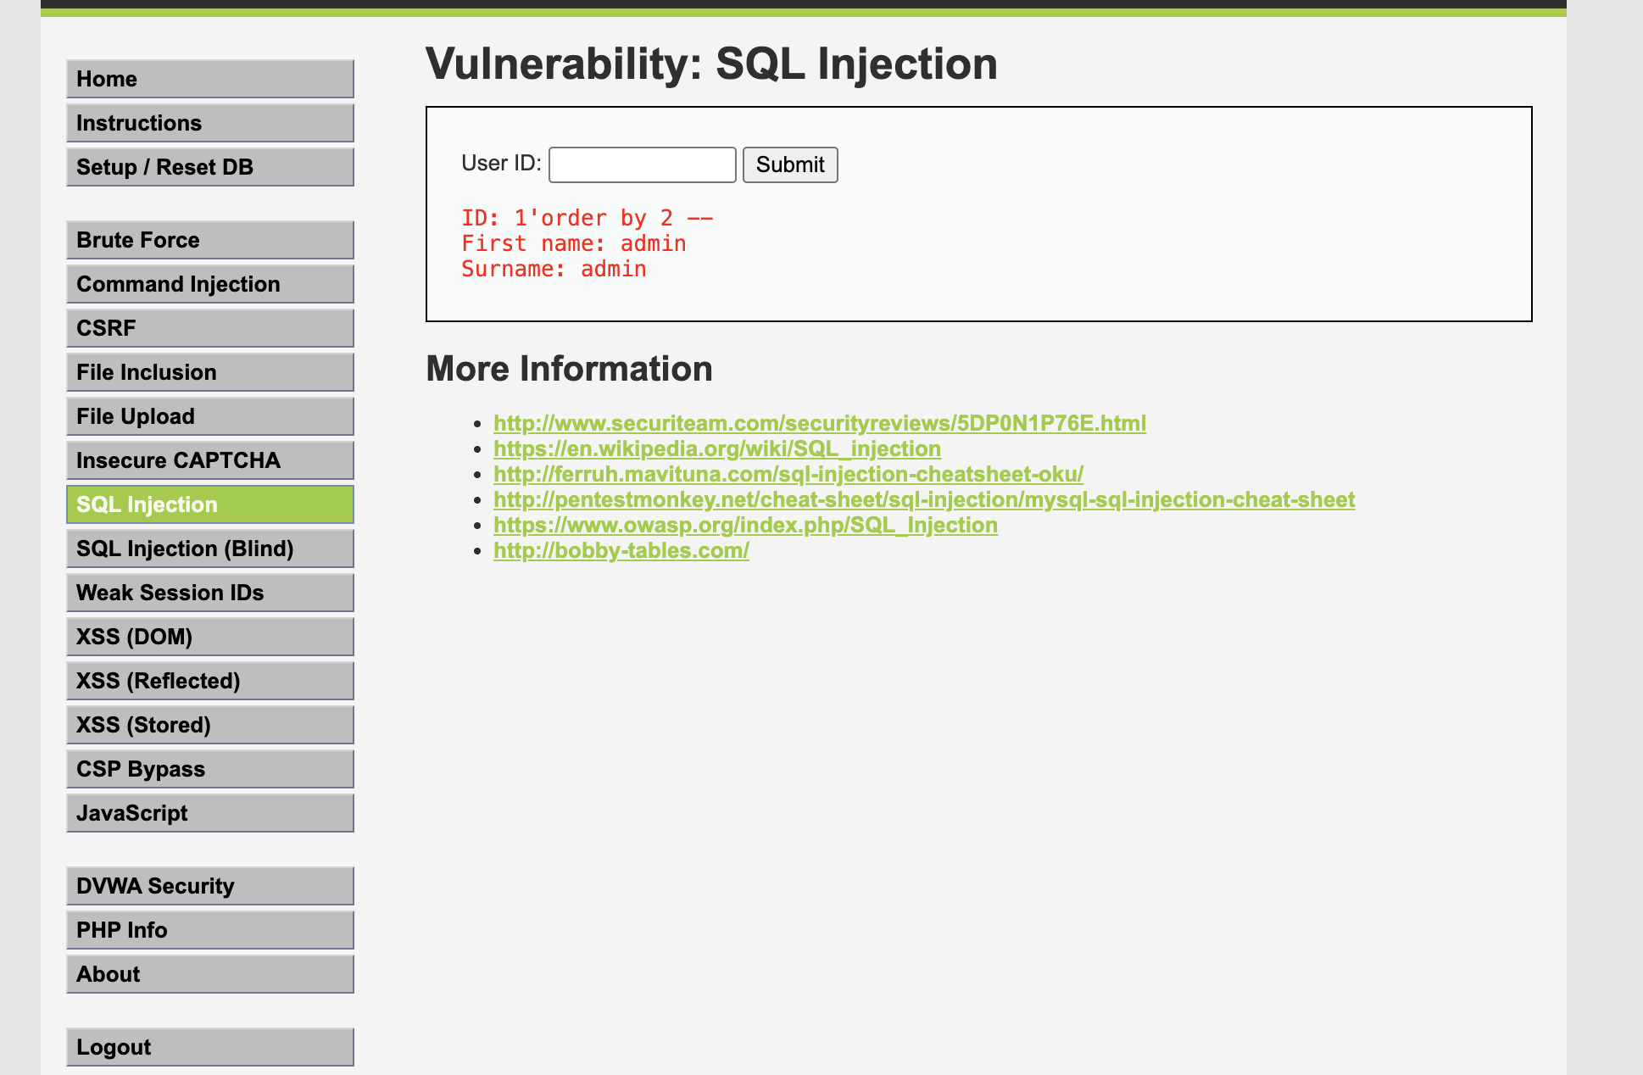Open the pentestmonkey cheat-sheet link
This screenshot has height=1075, width=1643.
pyautogui.click(x=923, y=499)
